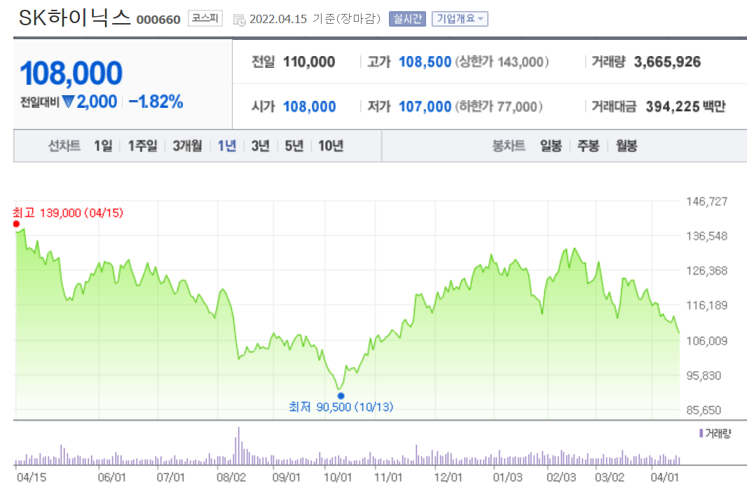Click the 최저 90,500 (10/13) label
This screenshot has height=486, width=747.
(341, 407)
